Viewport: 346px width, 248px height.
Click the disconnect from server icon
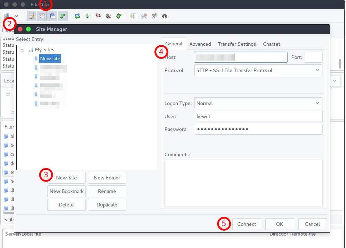tap(108, 16)
